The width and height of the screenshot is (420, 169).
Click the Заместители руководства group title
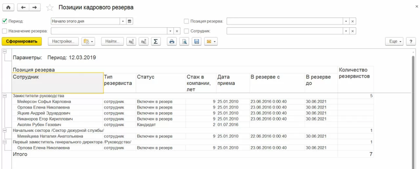pos(38,96)
